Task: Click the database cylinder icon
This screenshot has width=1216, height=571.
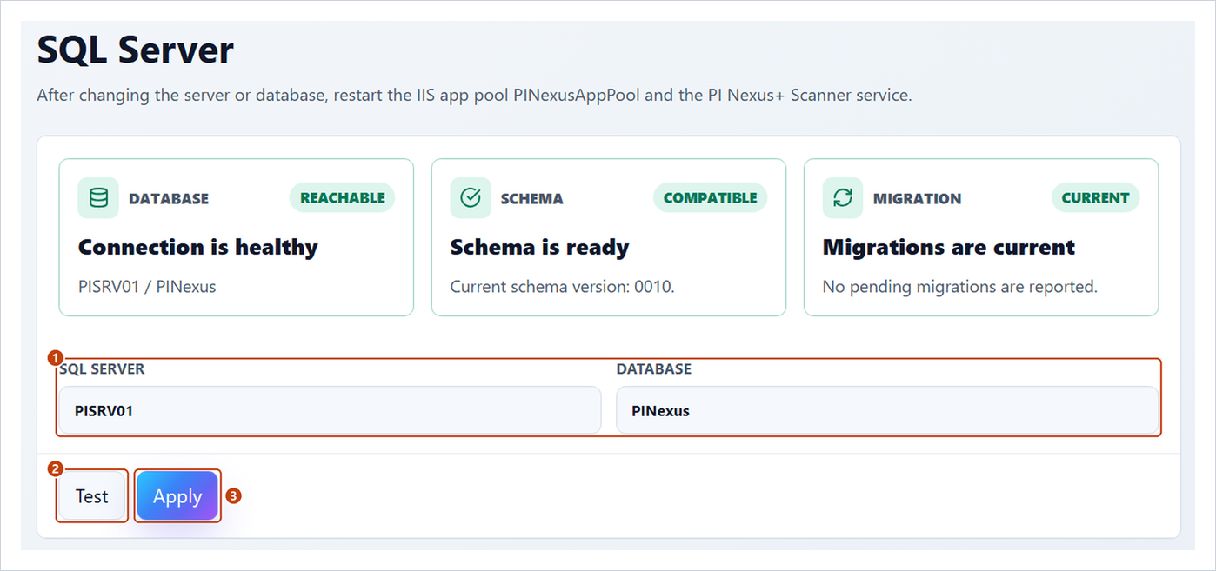Action: 98,198
